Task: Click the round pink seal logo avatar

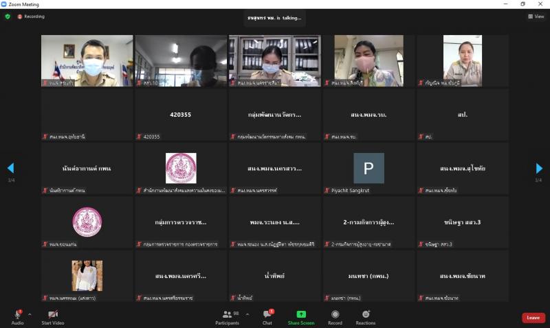Action: [87, 222]
